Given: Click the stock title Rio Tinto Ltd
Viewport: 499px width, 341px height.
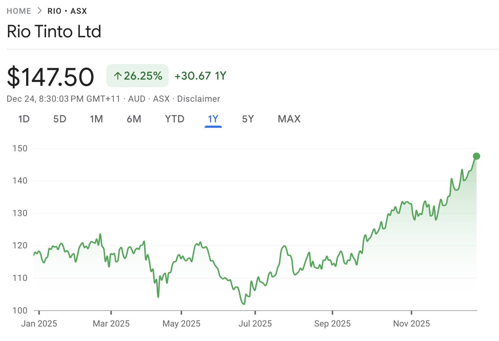Looking at the screenshot, I should point(54,31).
